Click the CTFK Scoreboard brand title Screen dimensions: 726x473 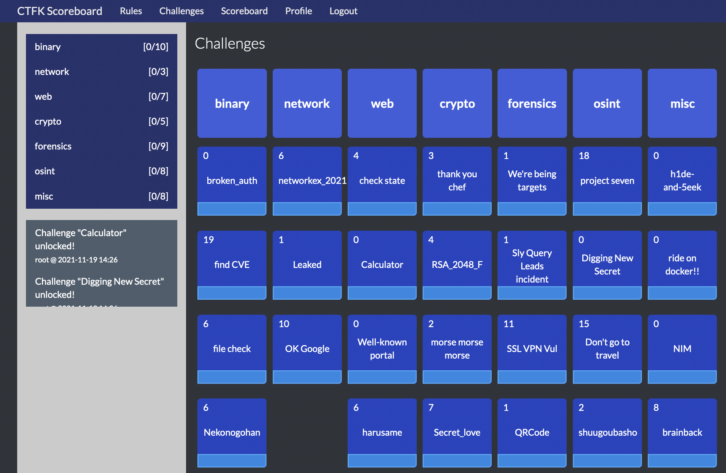click(x=60, y=11)
